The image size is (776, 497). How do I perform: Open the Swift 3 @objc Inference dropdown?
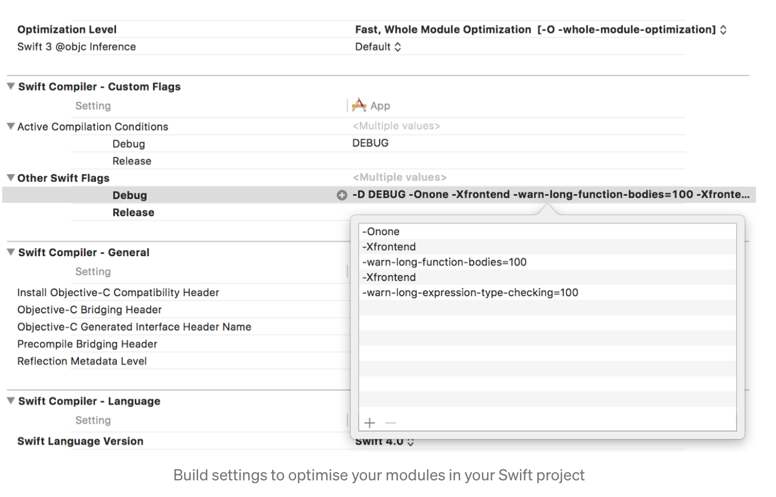[397, 47]
